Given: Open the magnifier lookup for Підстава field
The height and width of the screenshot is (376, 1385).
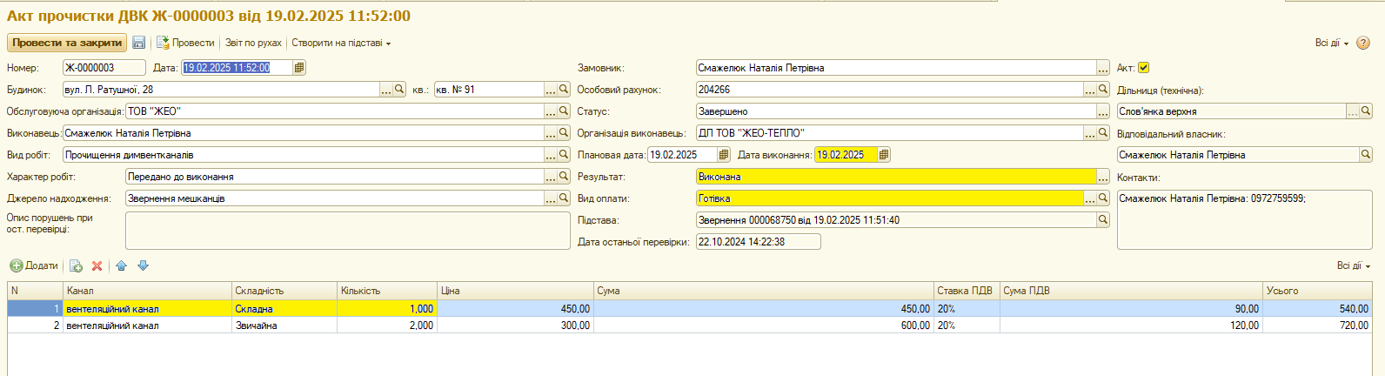Looking at the screenshot, I should tap(1103, 220).
